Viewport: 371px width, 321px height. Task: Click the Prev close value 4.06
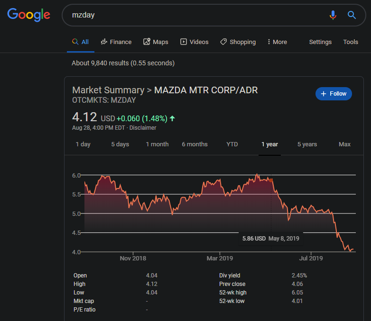(x=297, y=284)
